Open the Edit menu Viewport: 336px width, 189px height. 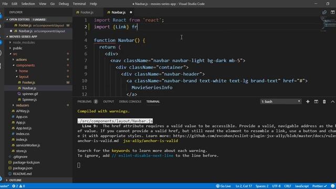(x=14, y=4)
